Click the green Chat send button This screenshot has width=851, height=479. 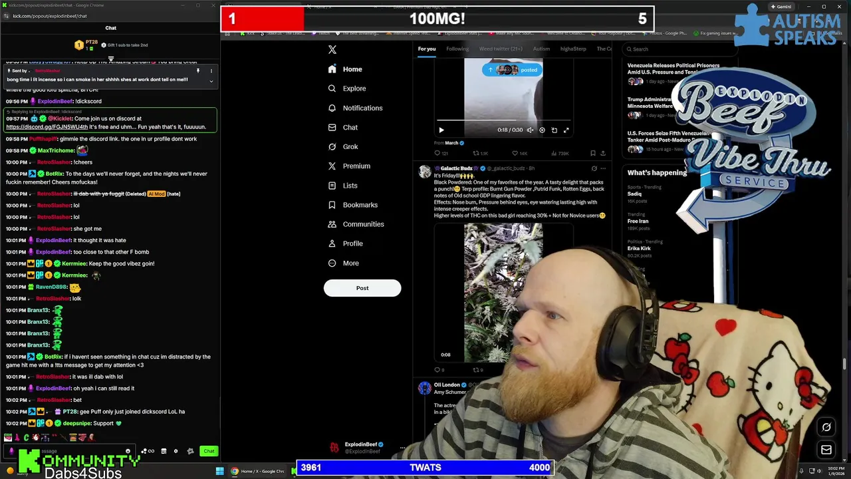click(209, 451)
